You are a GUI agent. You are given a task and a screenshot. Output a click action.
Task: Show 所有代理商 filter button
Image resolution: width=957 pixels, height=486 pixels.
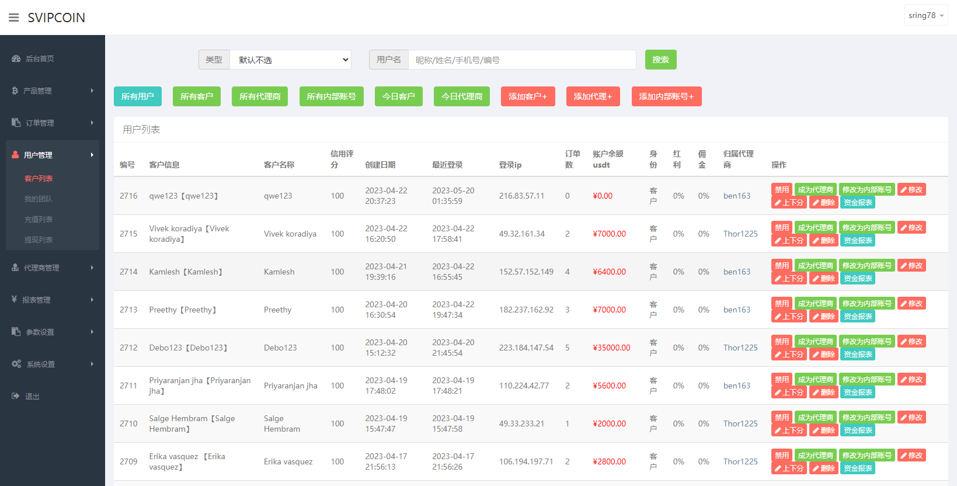point(260,96)
